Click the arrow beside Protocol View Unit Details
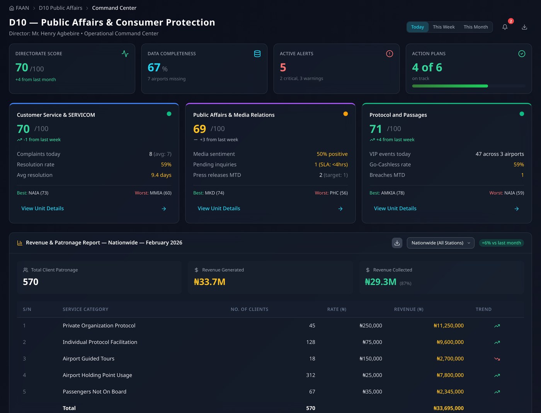This screenshot has height=413, width=541. pos(517,209)
